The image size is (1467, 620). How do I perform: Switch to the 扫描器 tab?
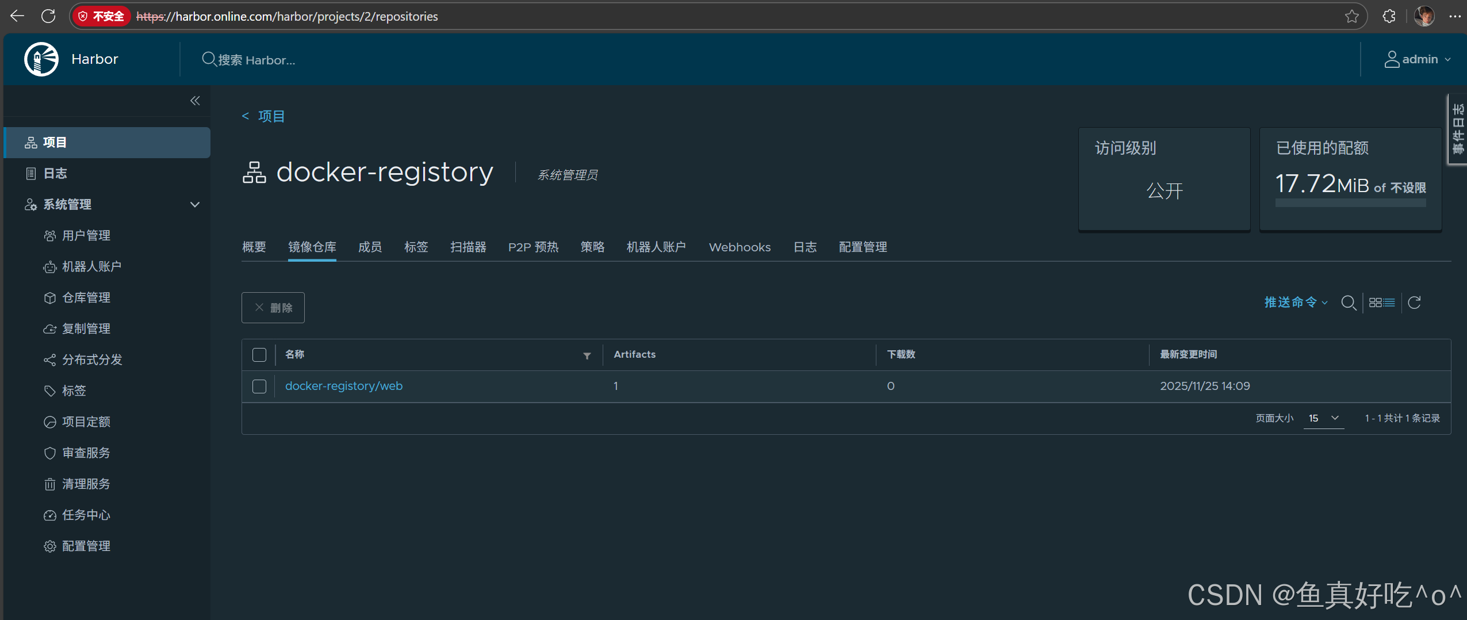pyautogui.click(x=469, y=247)
